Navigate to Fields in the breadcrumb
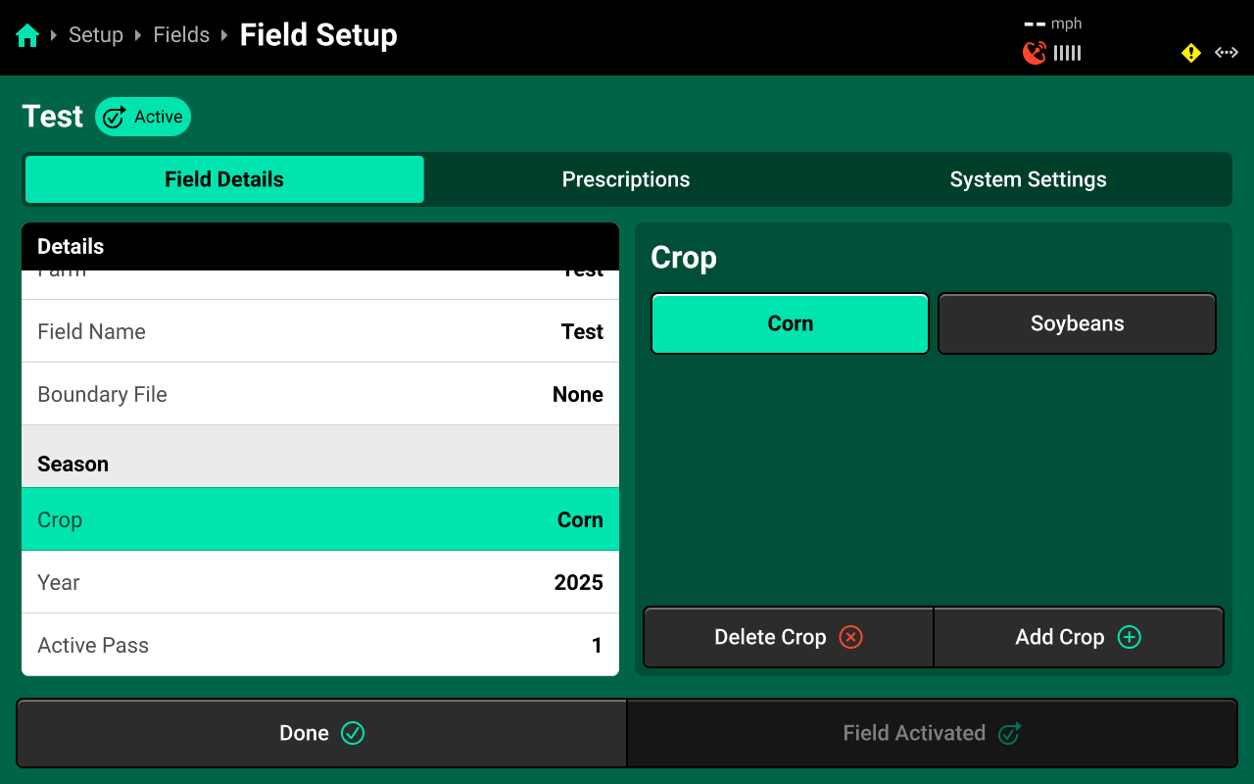Image resolution: width=1254 pixels, height=784 pixels. (181, 35)
